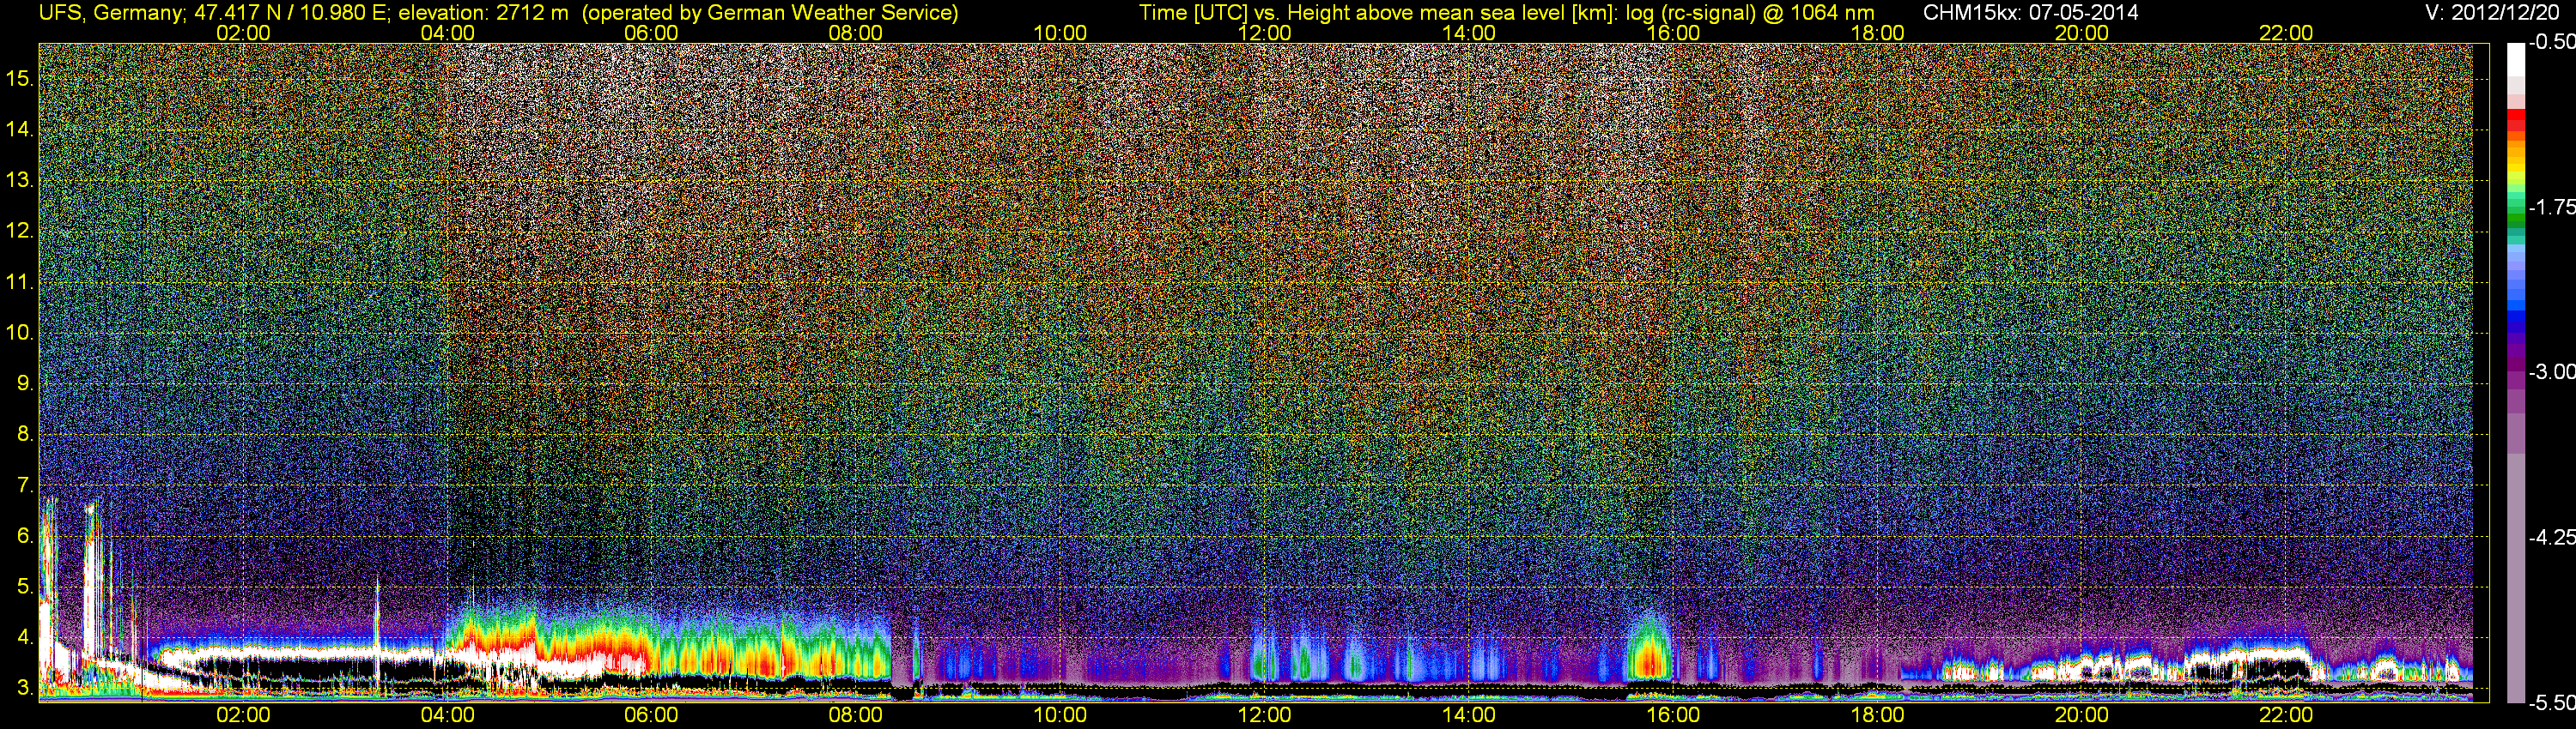This screenshot has height=729, width=2576.
Task: Click the "15." km height axis label
Action: (x=20, y=78)
